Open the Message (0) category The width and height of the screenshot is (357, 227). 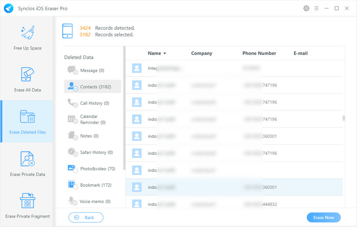click(92, 70)
